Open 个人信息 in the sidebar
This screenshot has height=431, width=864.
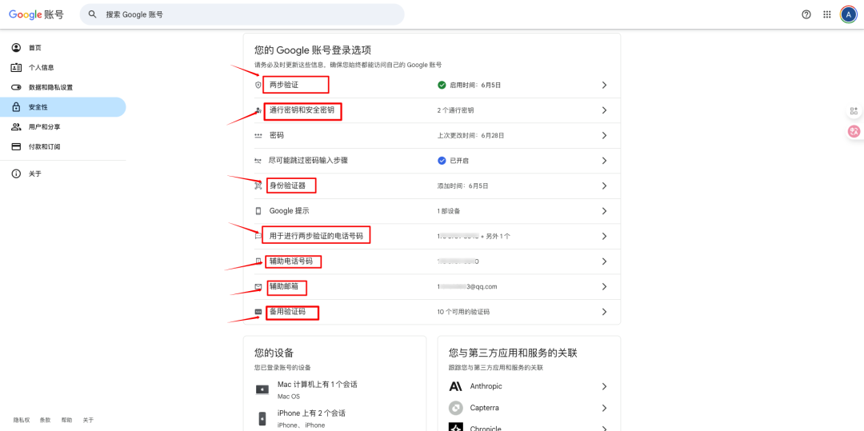tap(63, 68)
